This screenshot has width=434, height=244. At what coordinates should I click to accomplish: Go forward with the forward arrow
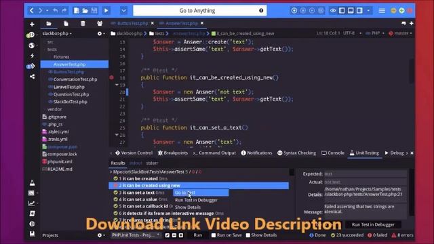[x=40, y=11]
